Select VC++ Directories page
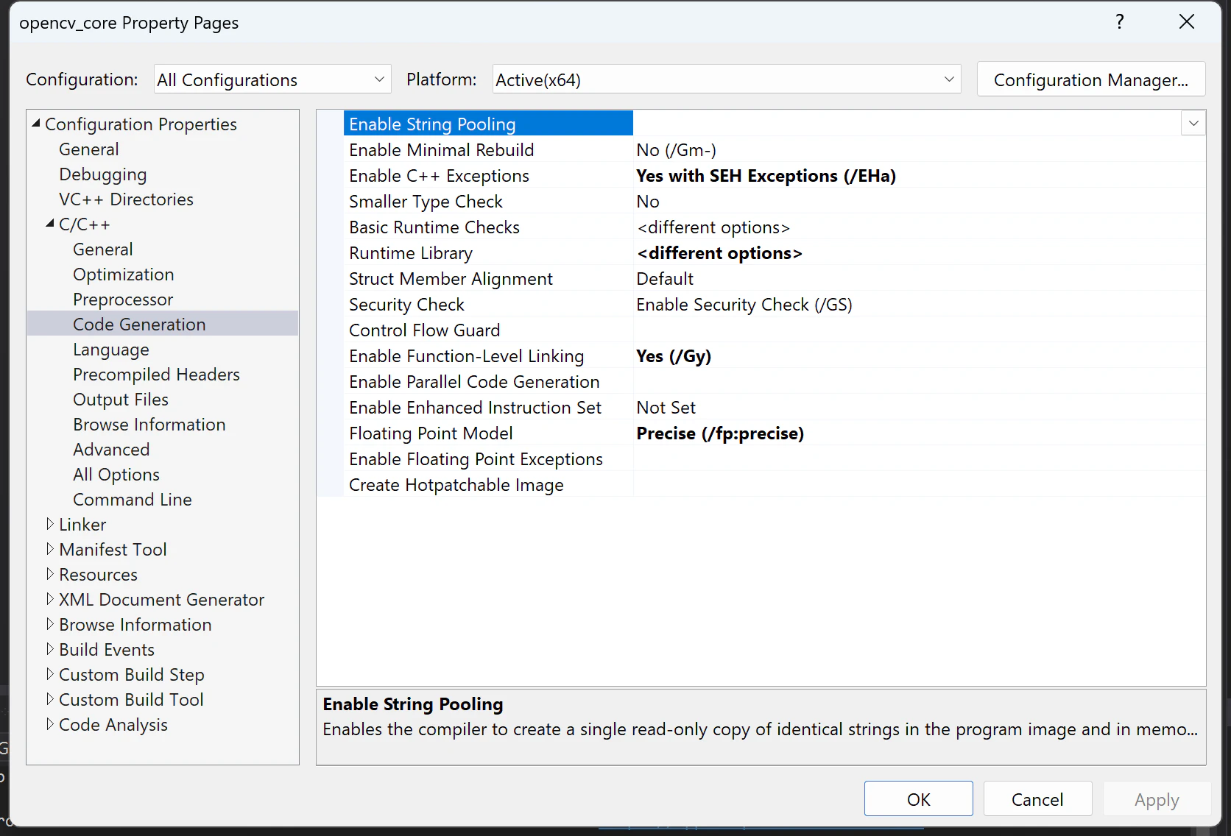 pos(126,199)
